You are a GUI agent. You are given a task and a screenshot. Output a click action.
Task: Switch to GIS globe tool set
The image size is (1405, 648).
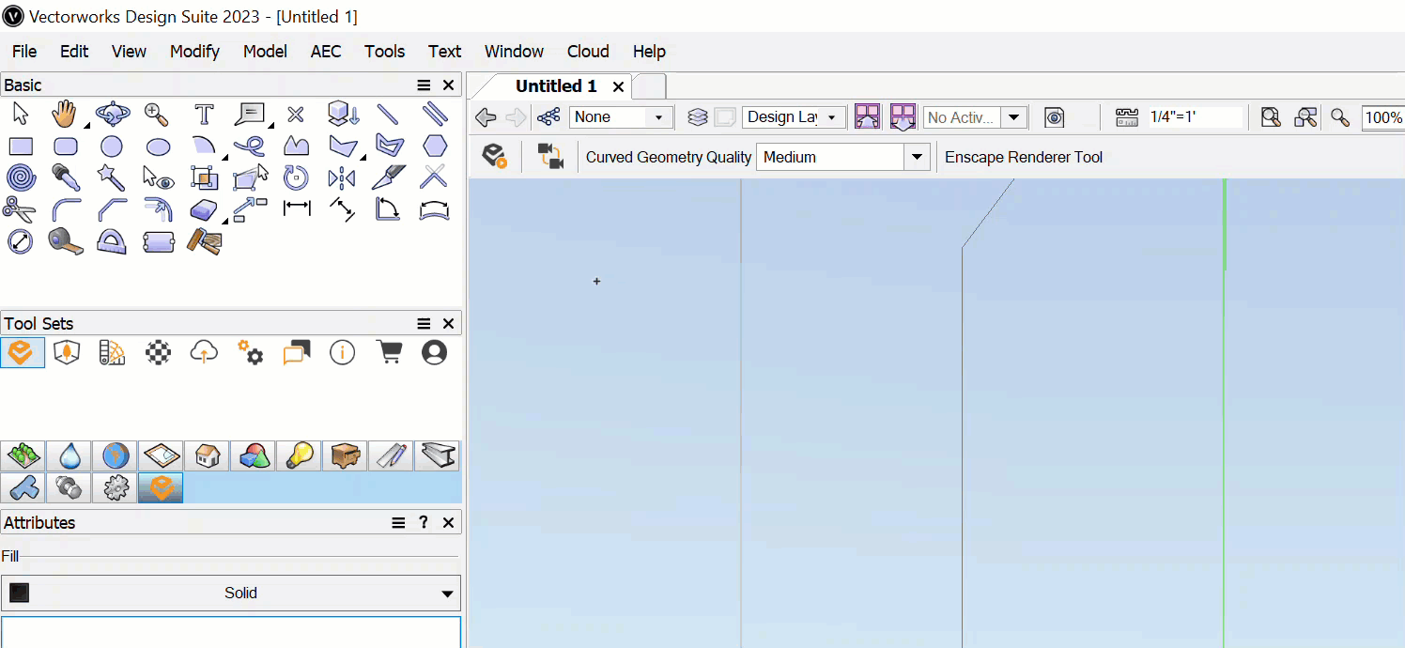(115, 455)
